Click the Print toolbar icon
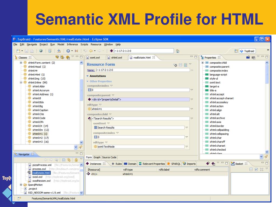Screen dimensions: 276x207 (x=32, y=51)
